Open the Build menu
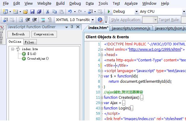Screen dimensions: 186x121 click(x=60, y=4)
